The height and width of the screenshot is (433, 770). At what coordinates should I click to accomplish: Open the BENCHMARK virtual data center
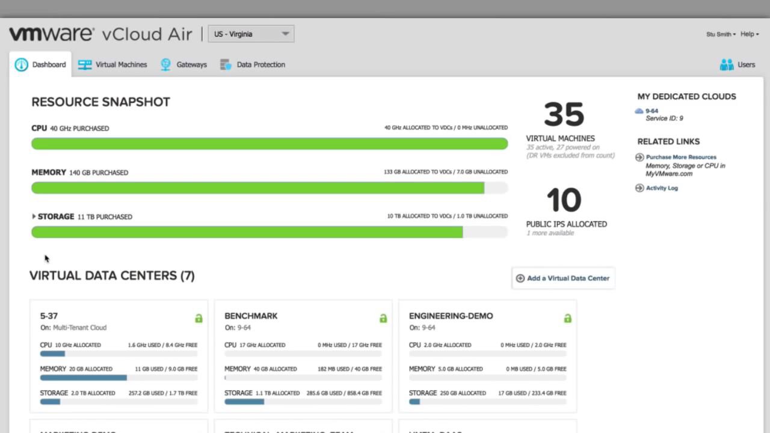click(x=251, y=316)
